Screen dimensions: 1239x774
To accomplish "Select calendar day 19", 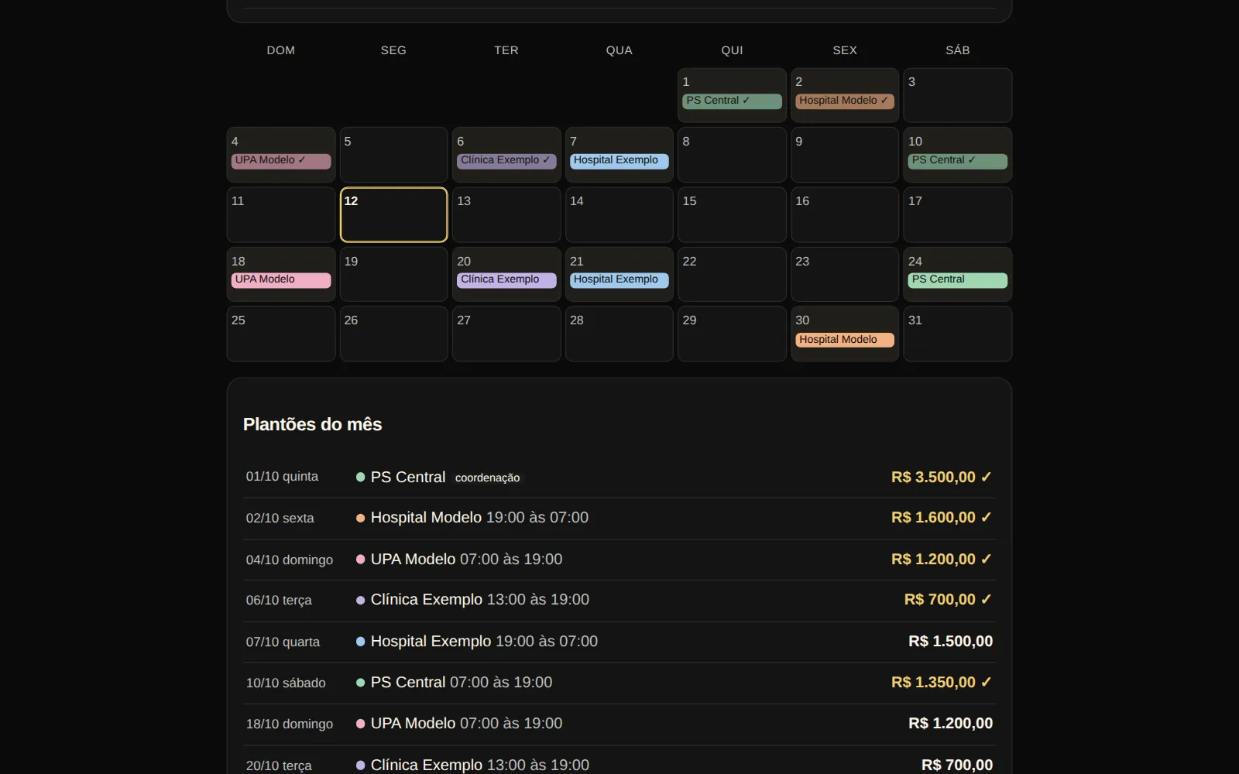I will pyautogui.click(x=393, y=274).
